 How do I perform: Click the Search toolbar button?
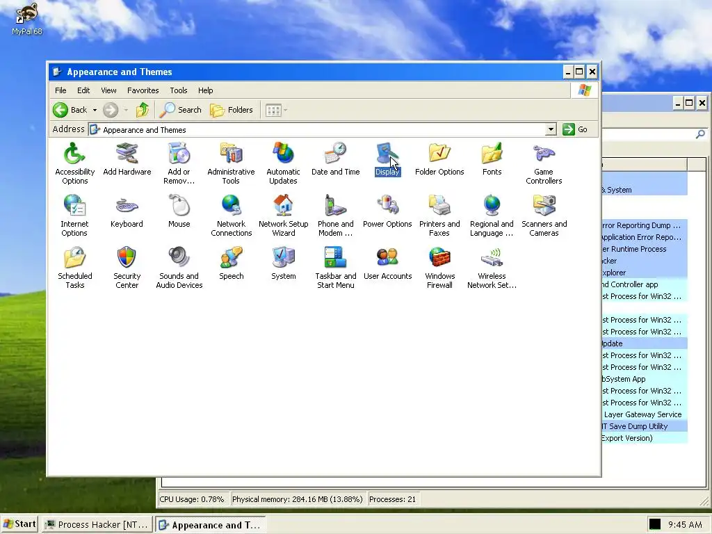pos(180,110)
